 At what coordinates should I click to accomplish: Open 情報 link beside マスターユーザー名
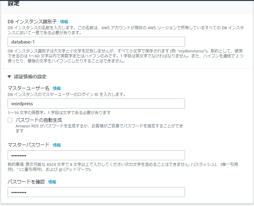57,88
